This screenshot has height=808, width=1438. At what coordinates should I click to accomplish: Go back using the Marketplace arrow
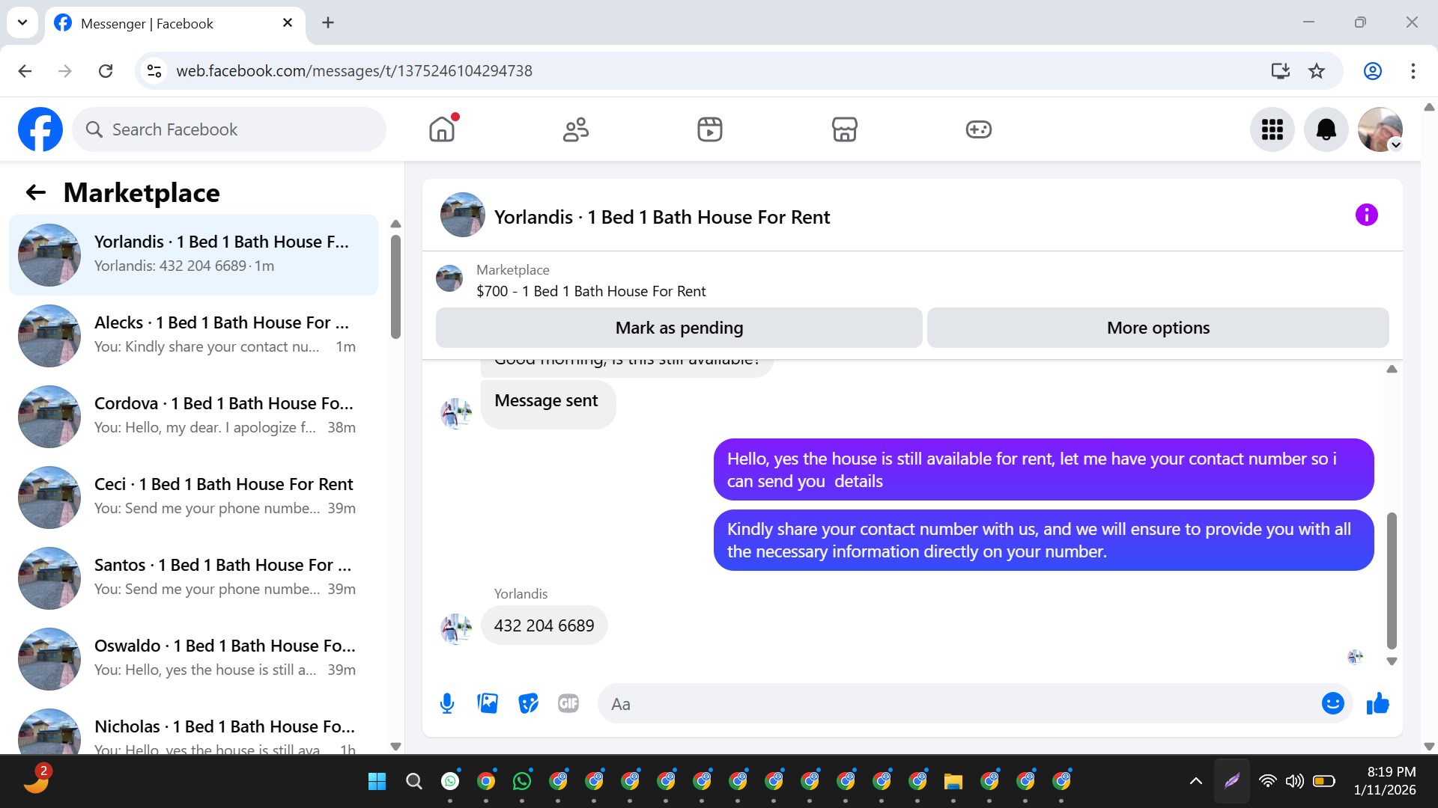[36, 193]
